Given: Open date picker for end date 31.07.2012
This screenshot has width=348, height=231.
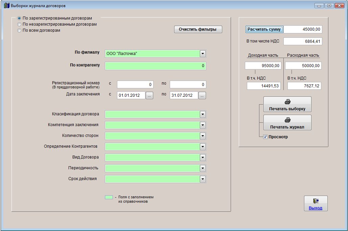Looking at the screenshot, I should 202,95.
